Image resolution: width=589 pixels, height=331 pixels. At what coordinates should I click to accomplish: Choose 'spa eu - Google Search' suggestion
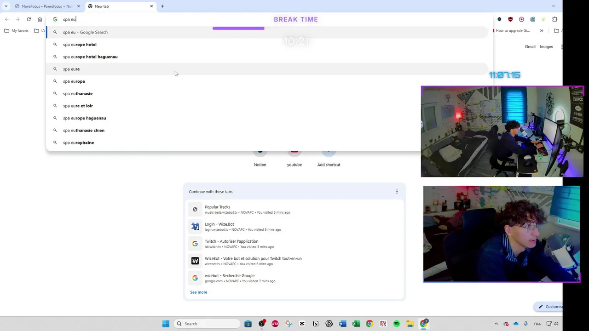point(267,32)
